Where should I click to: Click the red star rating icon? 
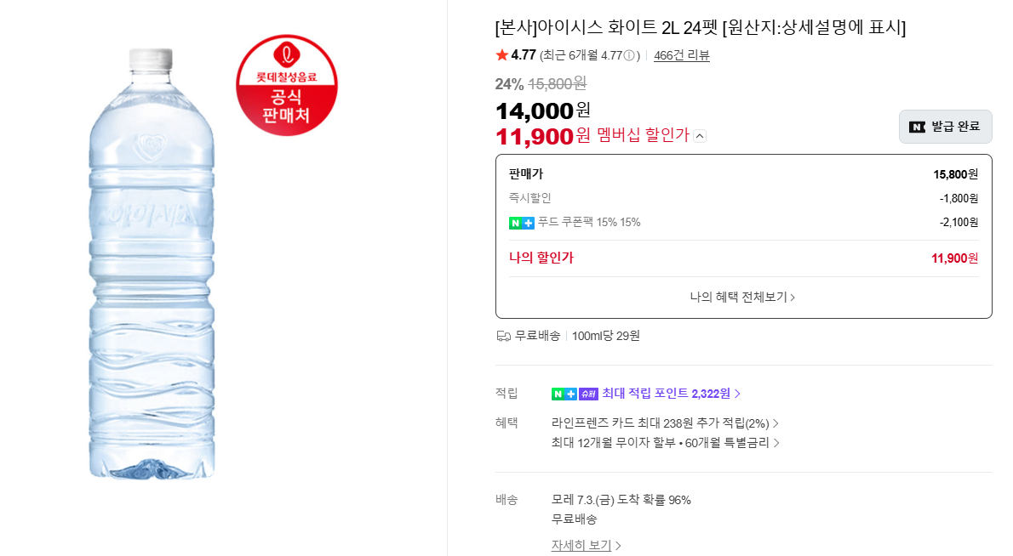pyautogui.click(x=502, y=54)
